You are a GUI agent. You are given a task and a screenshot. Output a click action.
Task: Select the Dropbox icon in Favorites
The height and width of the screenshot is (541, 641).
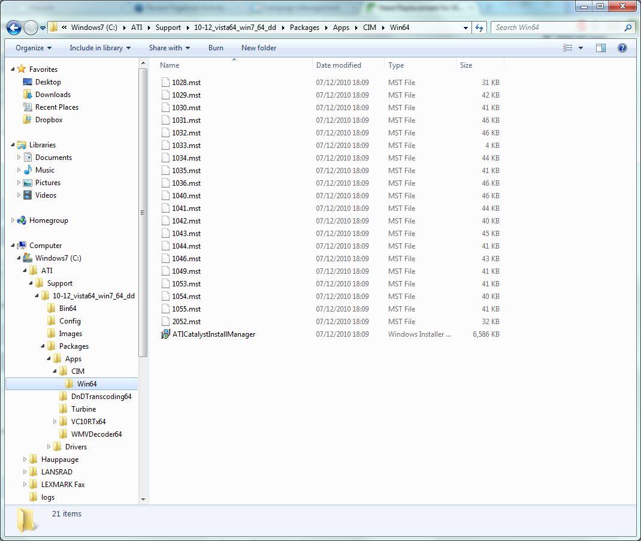click(x=27, y=120)
